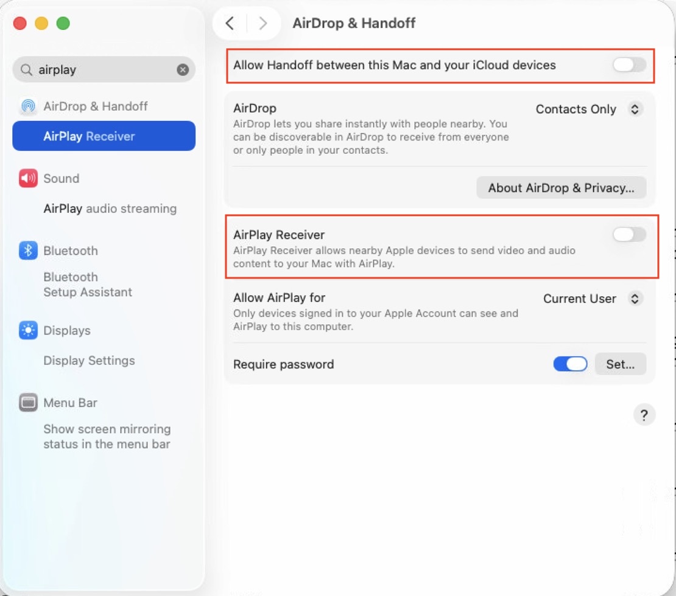Go forward with right chevron arrow
Viewport: 676px width, 596px height.
point(263,24)
